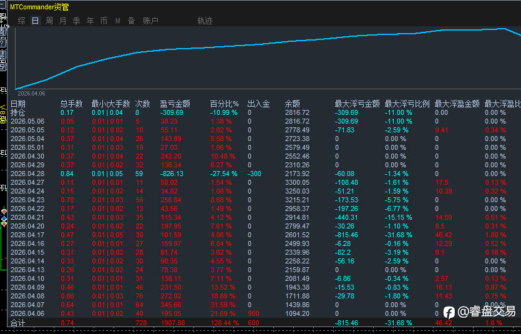
Task: Select the 持仓 open positions row
Action: 264,112
